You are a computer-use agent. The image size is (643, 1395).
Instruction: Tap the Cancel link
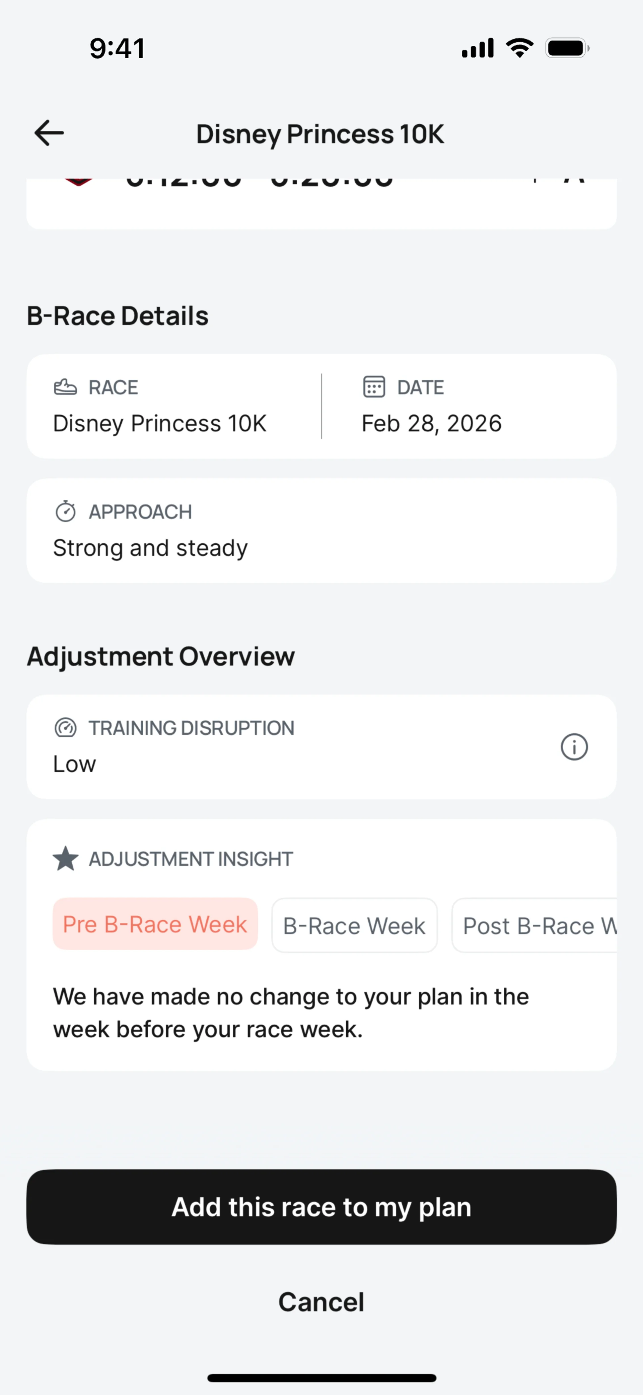pyautogui.click(x=321, y=1302)
